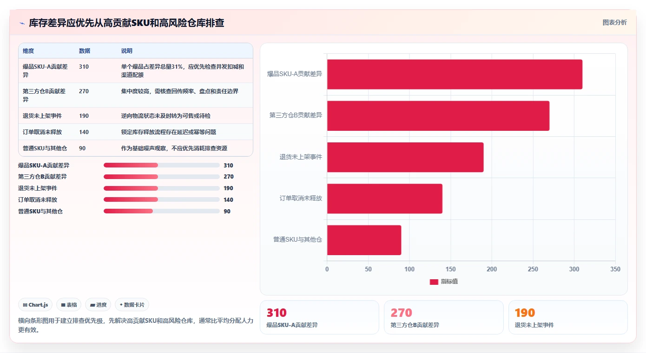Click the lightning icon beside the title
This screenshot has height=353, width=646.
(22, 23)
